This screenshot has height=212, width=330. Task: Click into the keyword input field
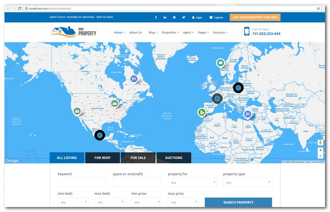[x=82, y=183]
